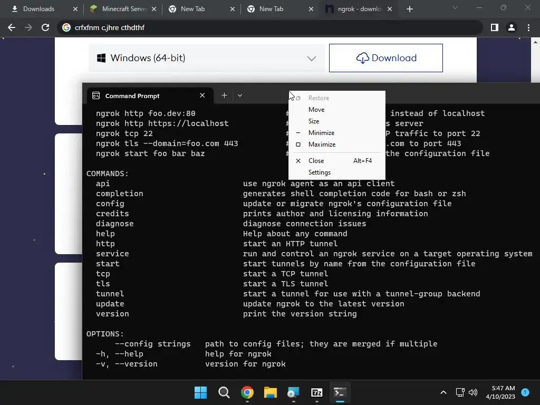Click the "completion" command row
This screenshot has height=405, width=540.
pyautogui.click(x=120, y=194)
